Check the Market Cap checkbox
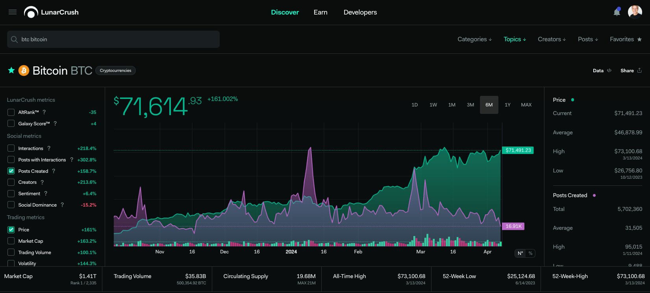The width and height of the screenshot is (650, 293). click(x=11, y=241)
